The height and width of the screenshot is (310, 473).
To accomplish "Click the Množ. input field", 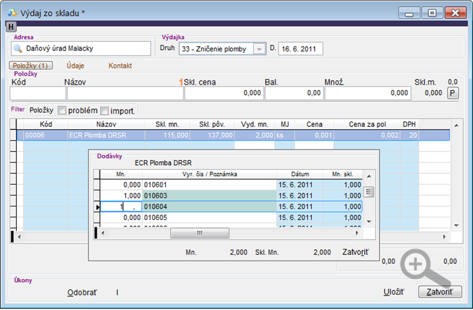I will click(368, 93).
